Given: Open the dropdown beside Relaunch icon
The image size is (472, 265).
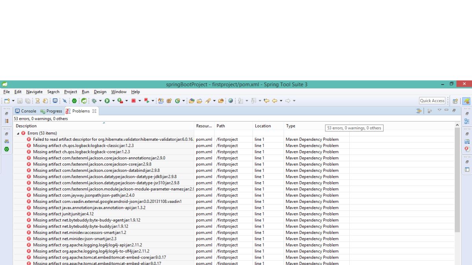Looking at the screenshot, I should coord(153,101).
